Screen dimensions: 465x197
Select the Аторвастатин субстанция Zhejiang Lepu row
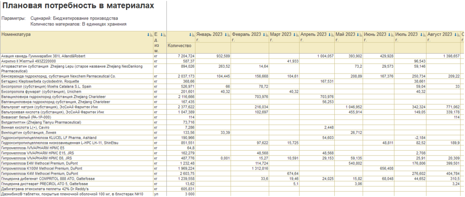[x=232, y=69]
